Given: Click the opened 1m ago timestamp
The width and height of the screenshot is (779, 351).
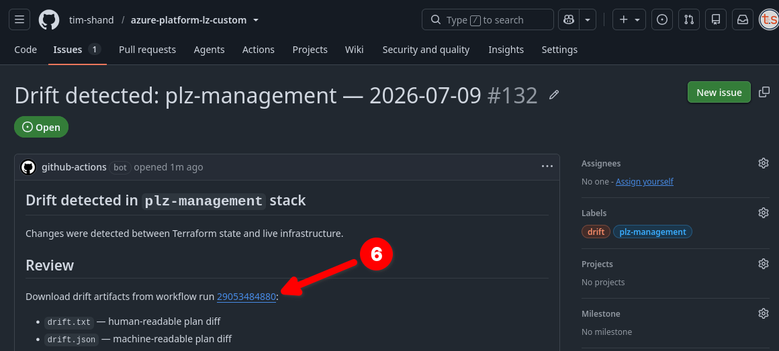Looking at the screenshot, I should pos(169,167).
